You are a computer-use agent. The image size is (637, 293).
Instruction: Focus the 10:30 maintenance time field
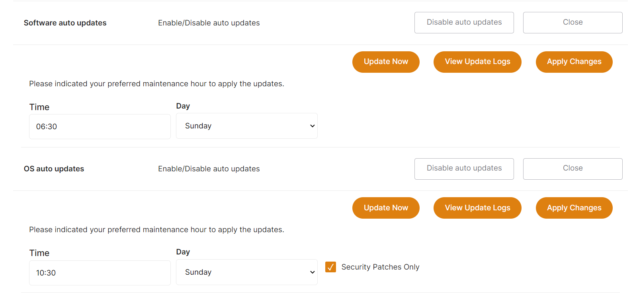[x=100, y=273]
